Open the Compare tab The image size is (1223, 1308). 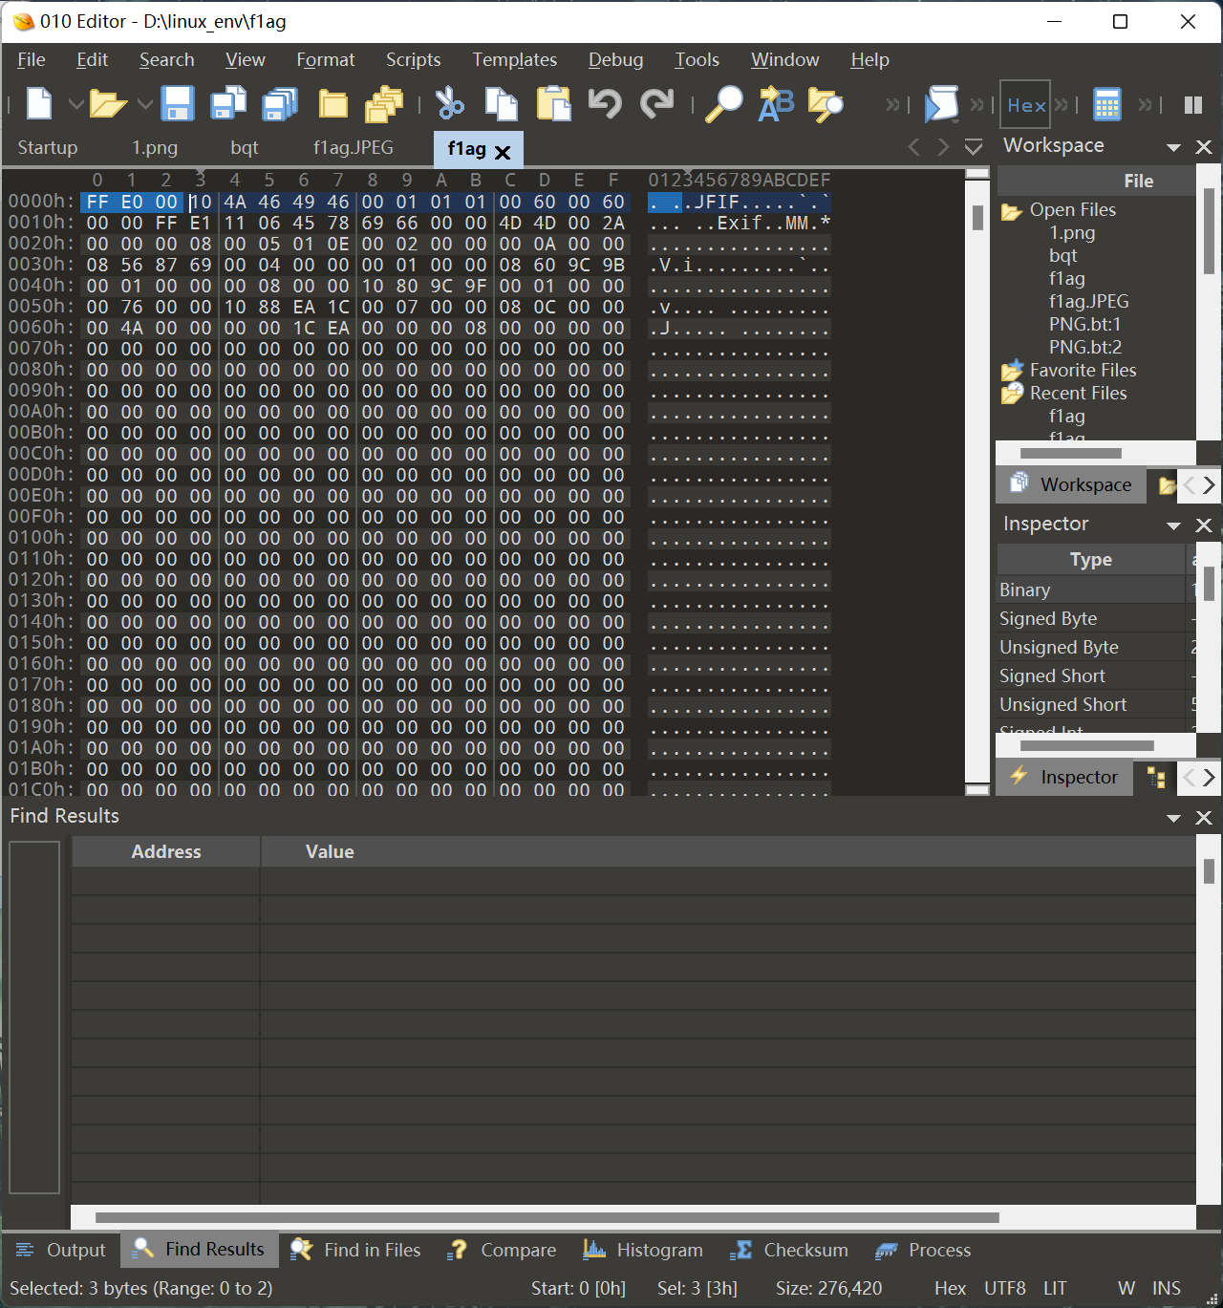pyautogui.click(x=503, y=1250)
